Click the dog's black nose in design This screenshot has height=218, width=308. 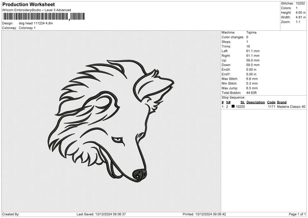tap(139, 173)
